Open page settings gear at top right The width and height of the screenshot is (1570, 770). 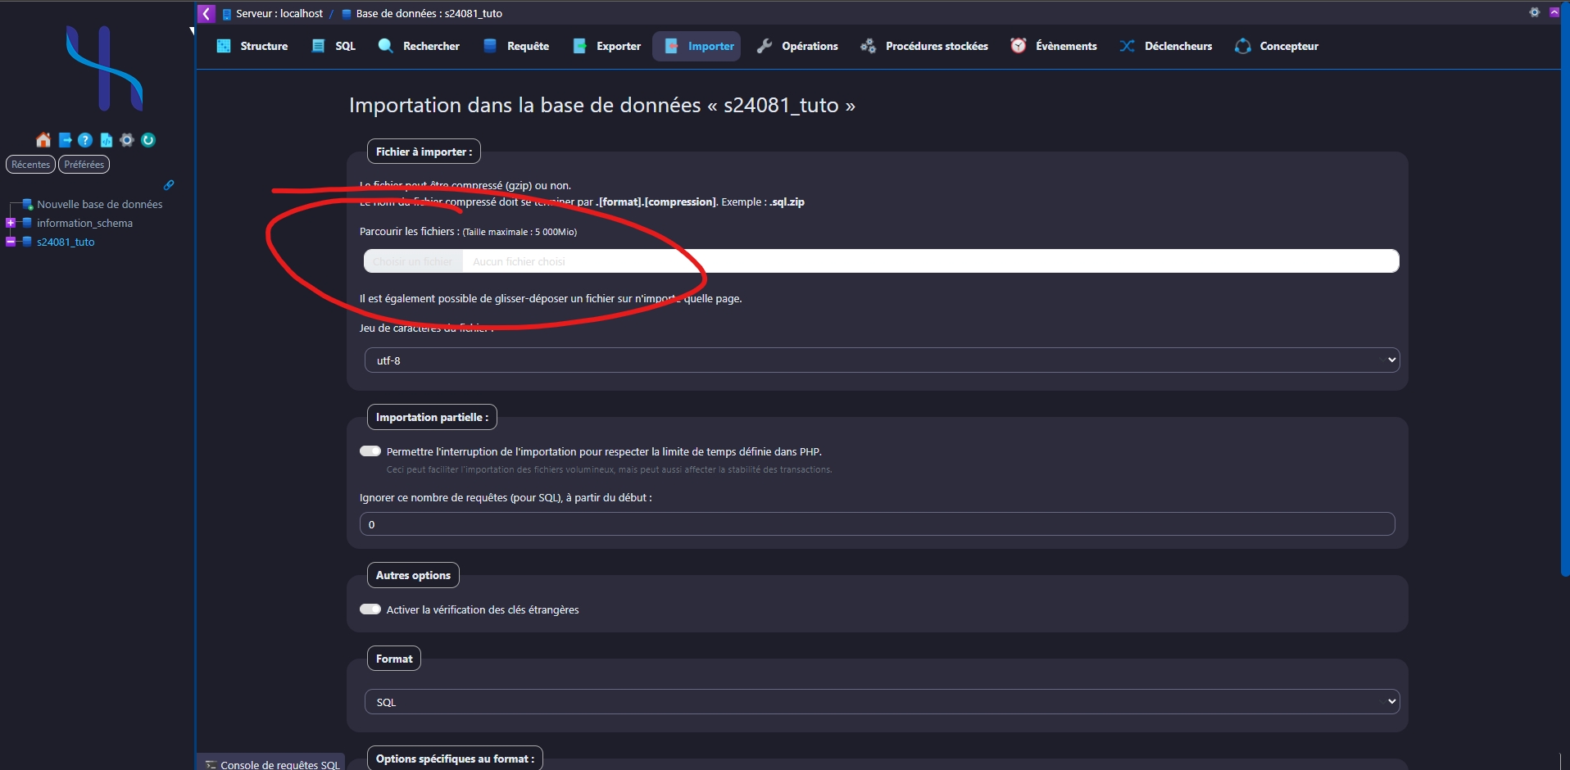(x=1534, y=12)
